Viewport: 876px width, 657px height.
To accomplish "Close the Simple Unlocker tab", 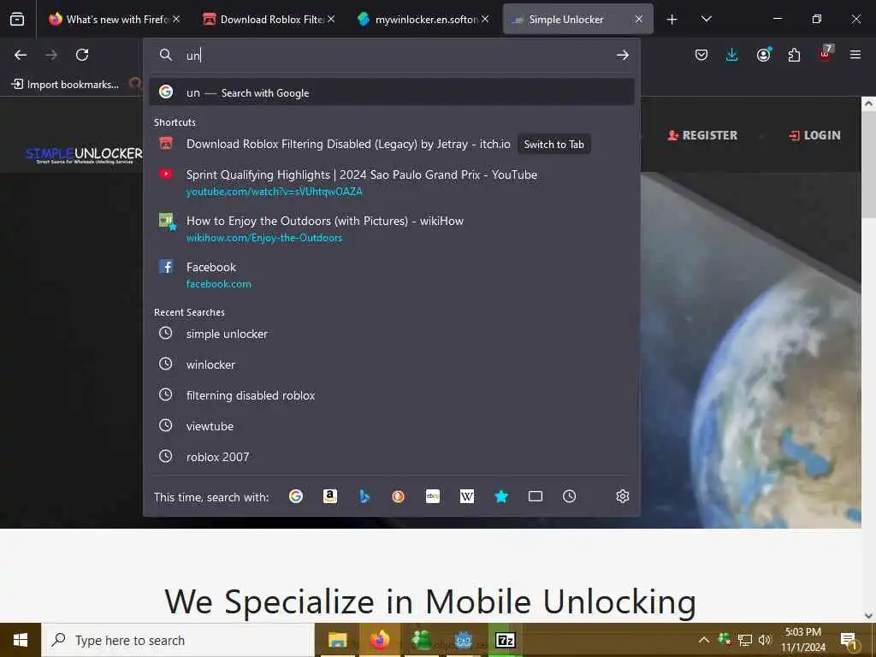I will [x=638, y=19].
